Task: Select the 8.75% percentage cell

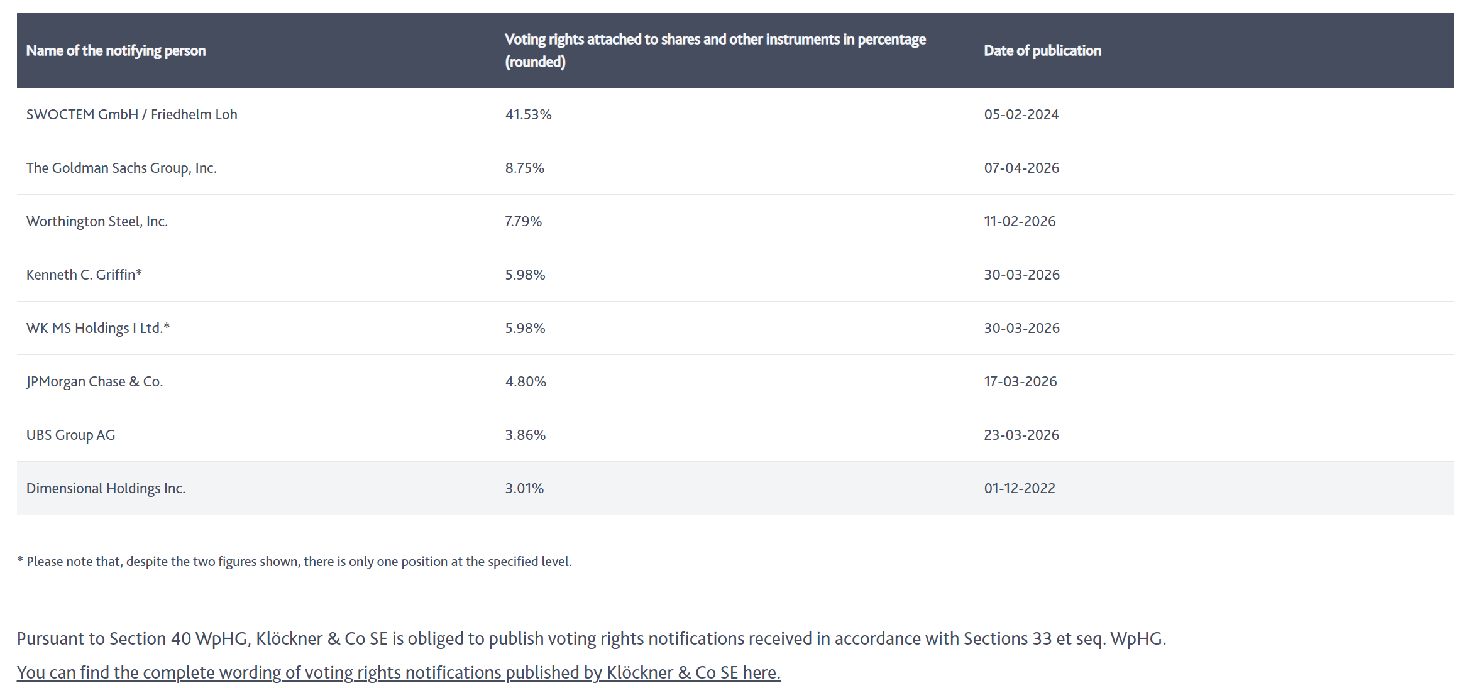Action: (524, 168)
